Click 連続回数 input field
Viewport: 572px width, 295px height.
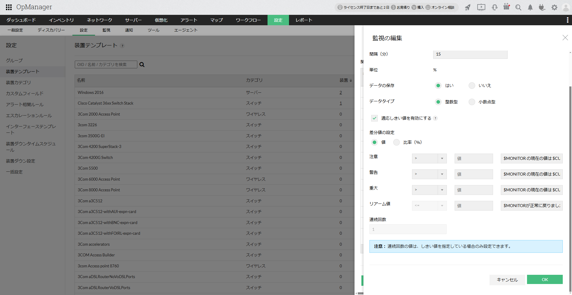(408, 229)
